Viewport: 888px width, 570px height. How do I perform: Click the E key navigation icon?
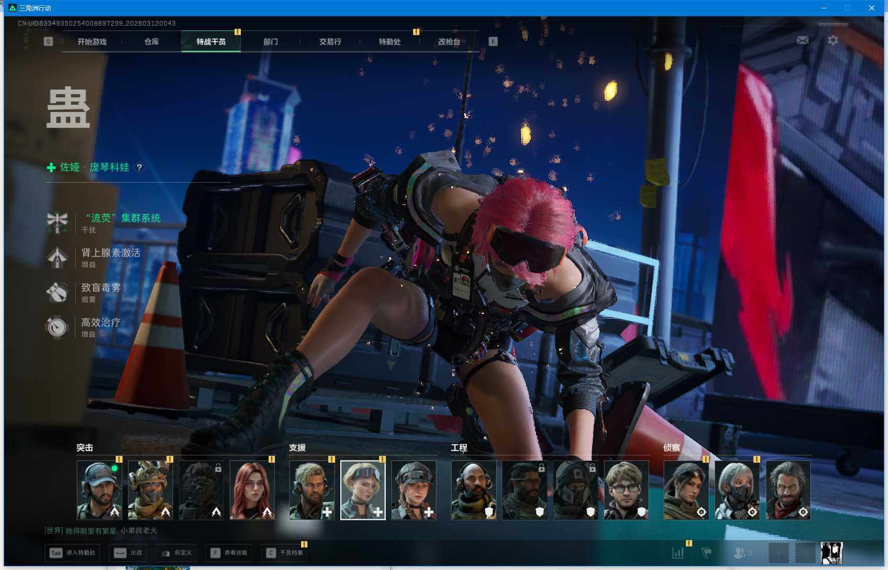[493, 41]
